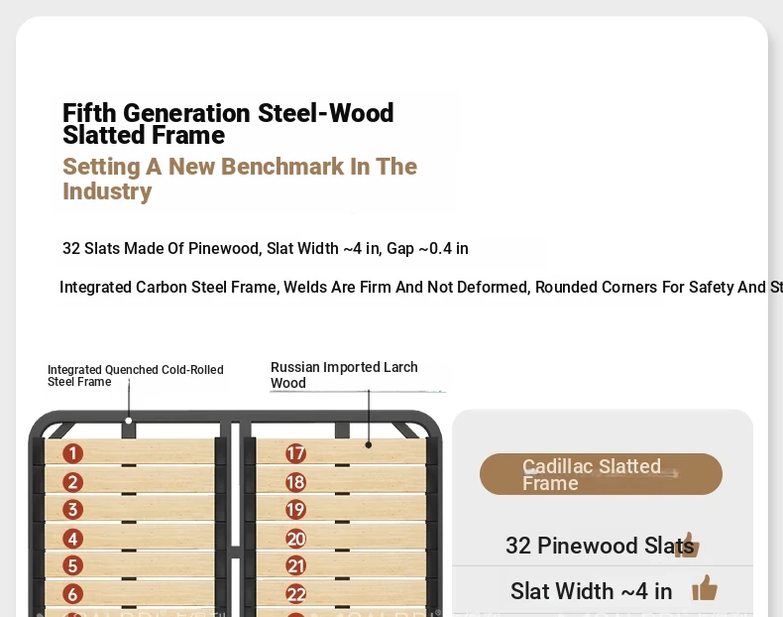Image resolution: width=783 pixels, height=617 pixels.
Task: Select the number 22 slat marker
Action: [295, 594]
